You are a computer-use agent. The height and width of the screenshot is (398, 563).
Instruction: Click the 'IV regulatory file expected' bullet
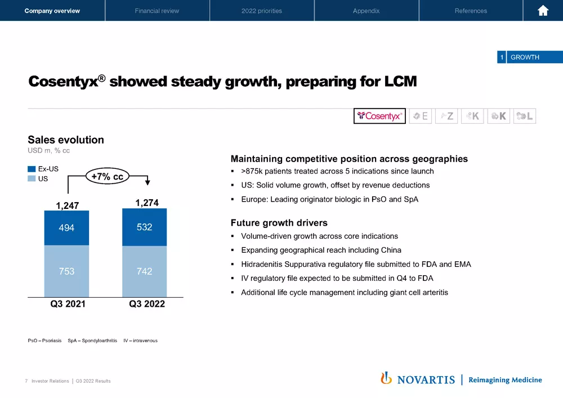[337, 279]
